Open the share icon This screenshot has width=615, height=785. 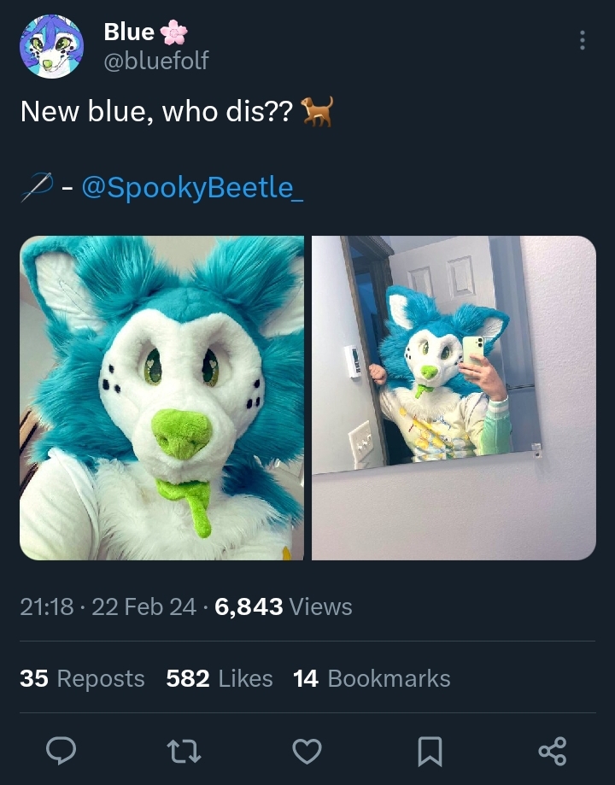(x=553, y=751)
